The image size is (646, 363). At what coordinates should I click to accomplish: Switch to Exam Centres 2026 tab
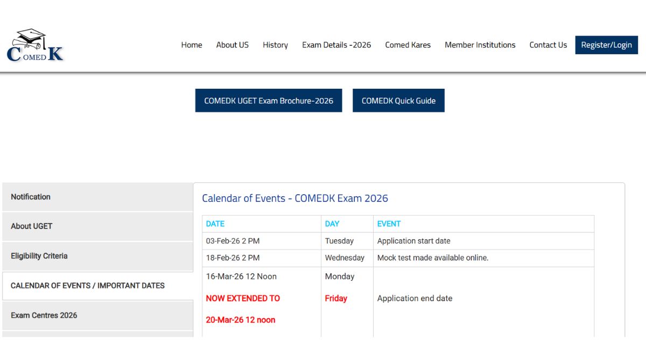(x=44, y=315)
